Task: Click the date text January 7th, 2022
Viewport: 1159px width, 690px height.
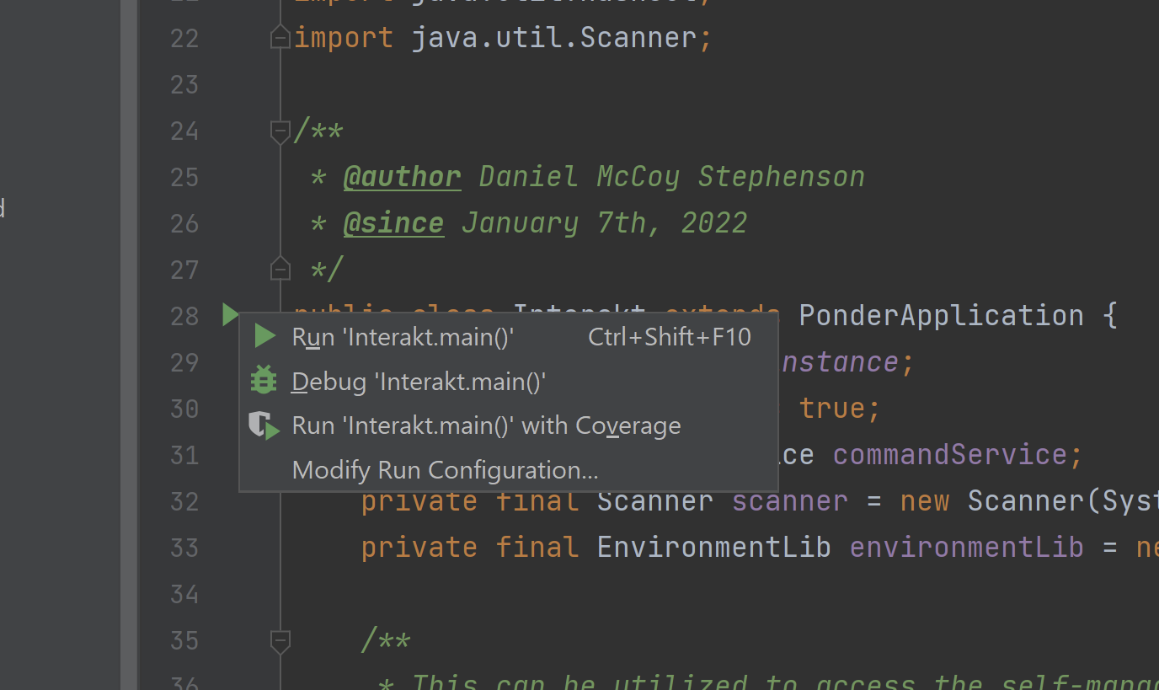Action: click(x=604, y=223)
